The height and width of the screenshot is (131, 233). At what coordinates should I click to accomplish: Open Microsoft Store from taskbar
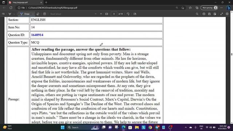click(130, 127)
